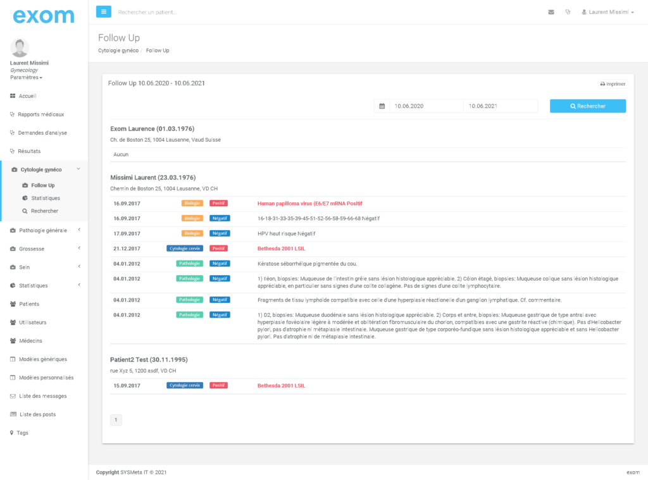
Task: Open Statistiques under Cytologie gynéco
Action: [46, 199]
